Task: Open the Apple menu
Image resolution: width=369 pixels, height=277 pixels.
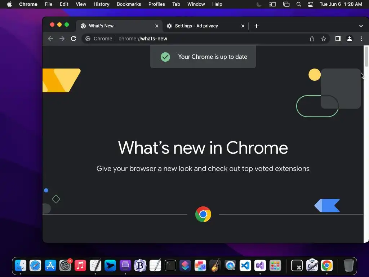Action: coord(9,4)
